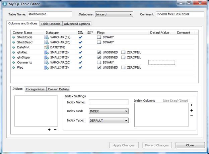Select the Flag column name
The image size is (209, 154).
(x=20, y=67)
